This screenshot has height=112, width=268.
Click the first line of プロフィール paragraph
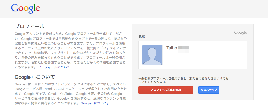[68, 34]
